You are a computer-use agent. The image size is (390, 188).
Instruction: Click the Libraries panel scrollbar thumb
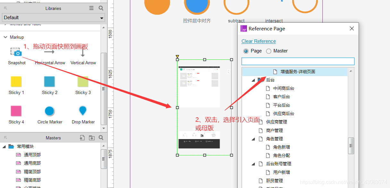coord(103,89)
